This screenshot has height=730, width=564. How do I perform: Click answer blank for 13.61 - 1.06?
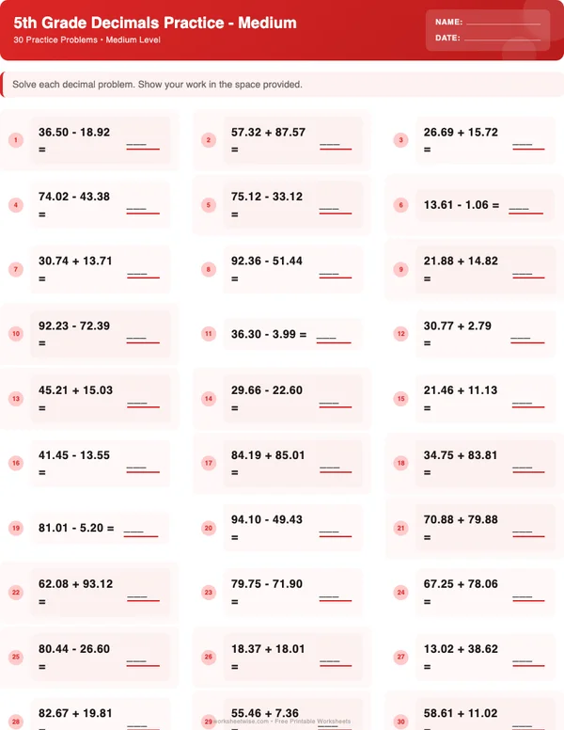point(518,209)
